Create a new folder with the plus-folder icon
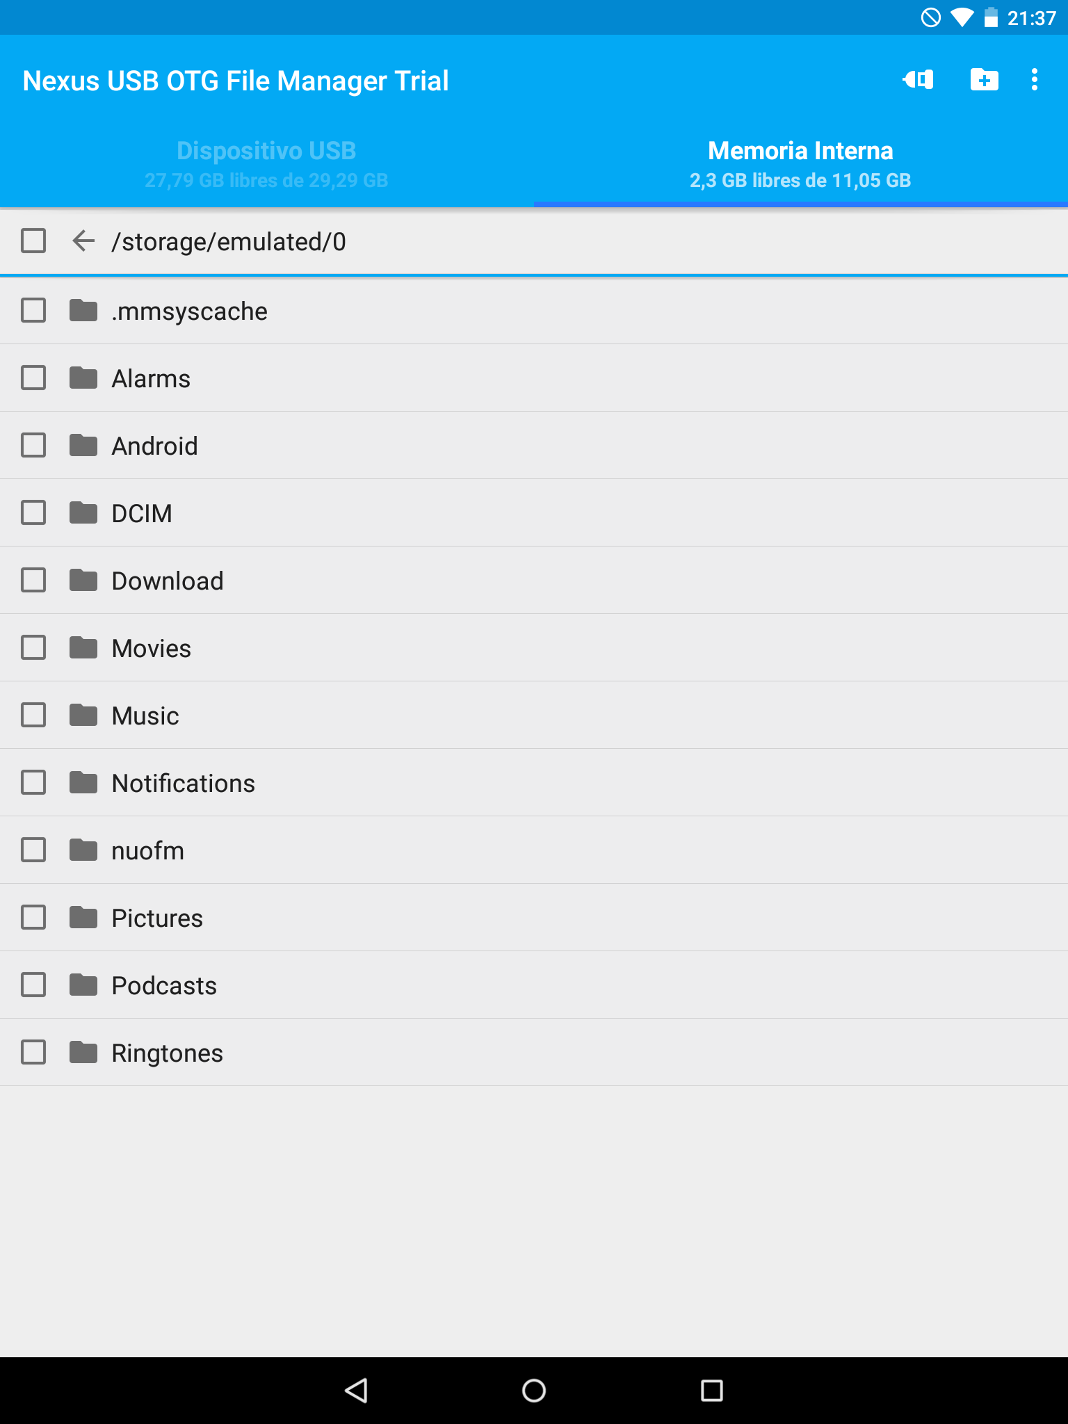1068x1424 pixels. [984, 80]
